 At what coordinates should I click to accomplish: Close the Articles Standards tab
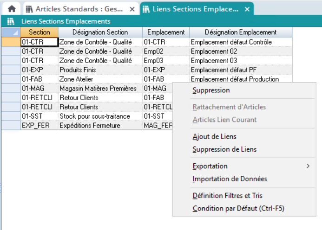(132, 9)
